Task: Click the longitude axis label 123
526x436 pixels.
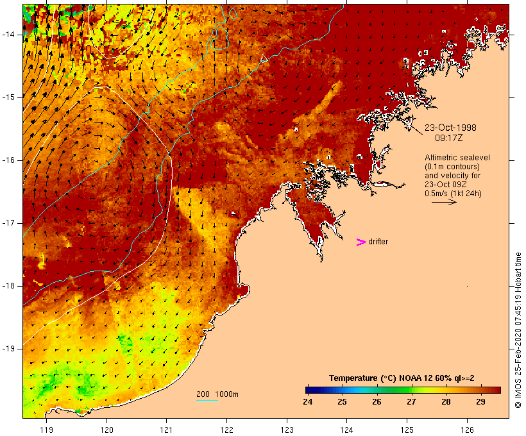Action: pyautogui.click(x=287, y=430)
